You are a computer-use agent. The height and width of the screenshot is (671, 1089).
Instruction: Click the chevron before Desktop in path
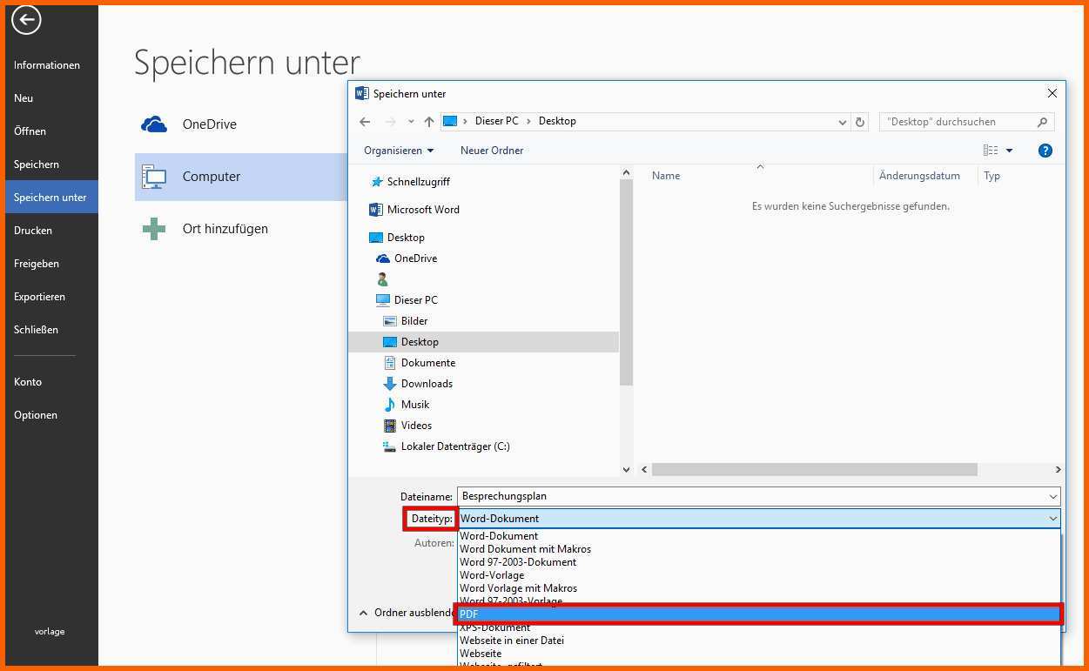[528, 121]
